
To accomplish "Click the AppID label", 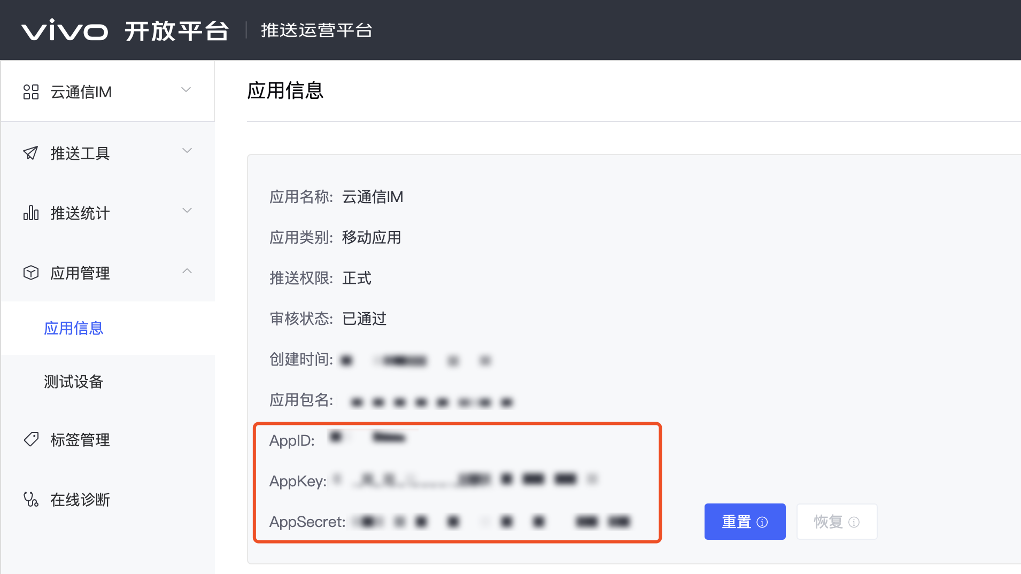I will [x=292, y=441].
